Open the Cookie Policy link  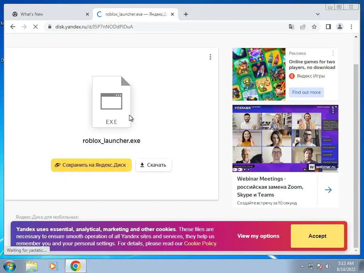(200, 243)
